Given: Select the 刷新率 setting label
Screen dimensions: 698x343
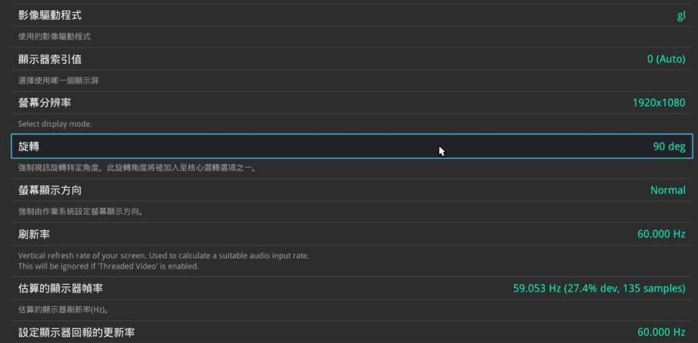Looking at the screenshot, I should pos(34,234).
